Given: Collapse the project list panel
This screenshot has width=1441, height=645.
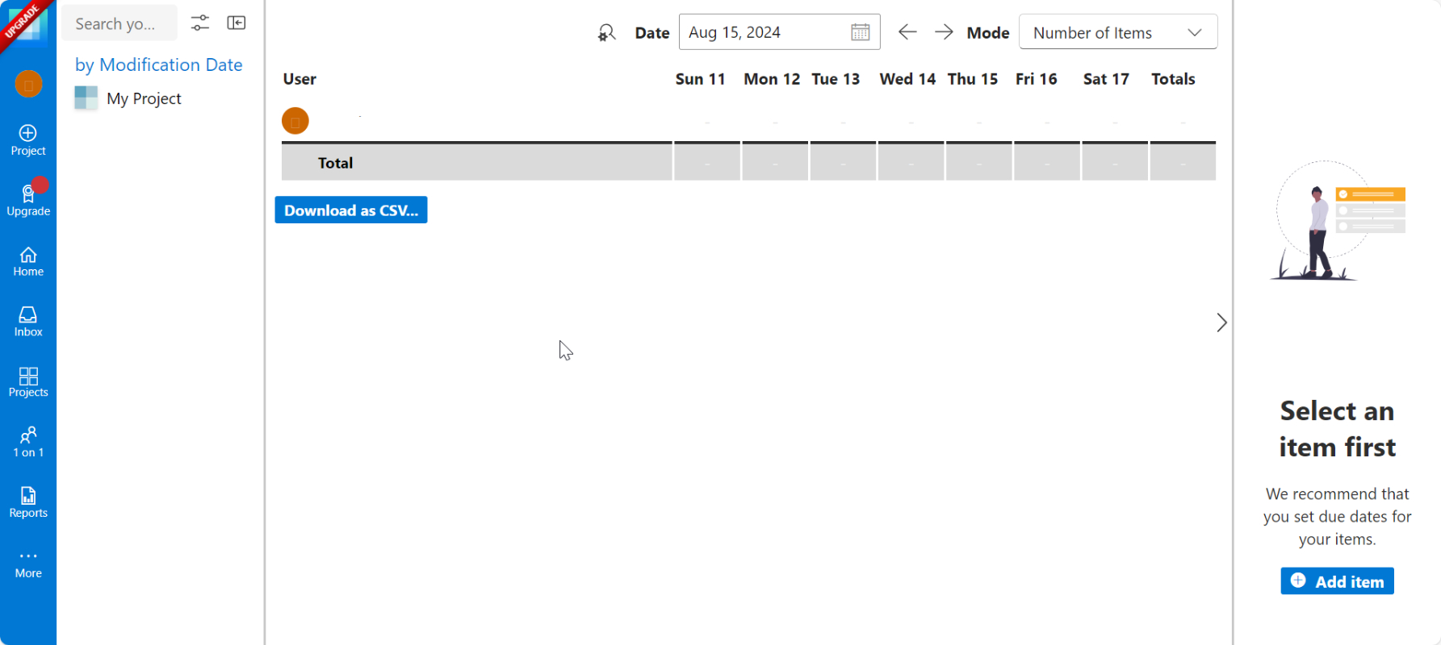Looking at the screenshot, I should pos(237,23).
